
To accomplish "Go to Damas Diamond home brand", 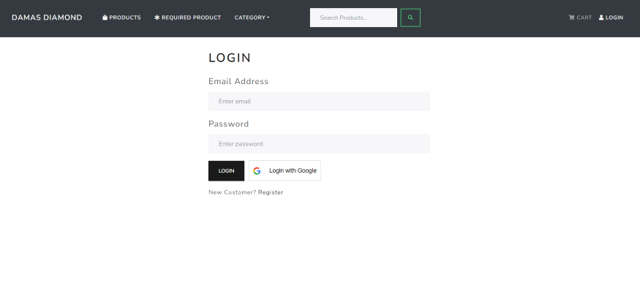I will coord(47,18).
